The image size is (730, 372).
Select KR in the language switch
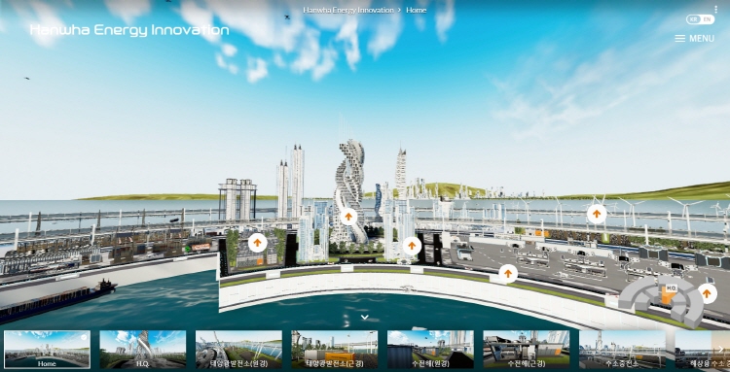694,19
